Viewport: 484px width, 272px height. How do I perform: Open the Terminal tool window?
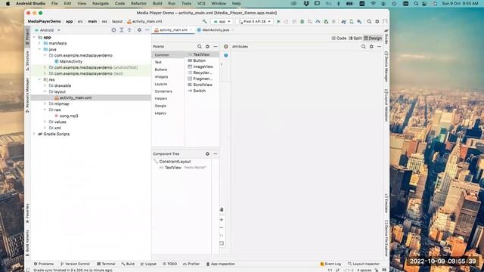pos(106,264)
